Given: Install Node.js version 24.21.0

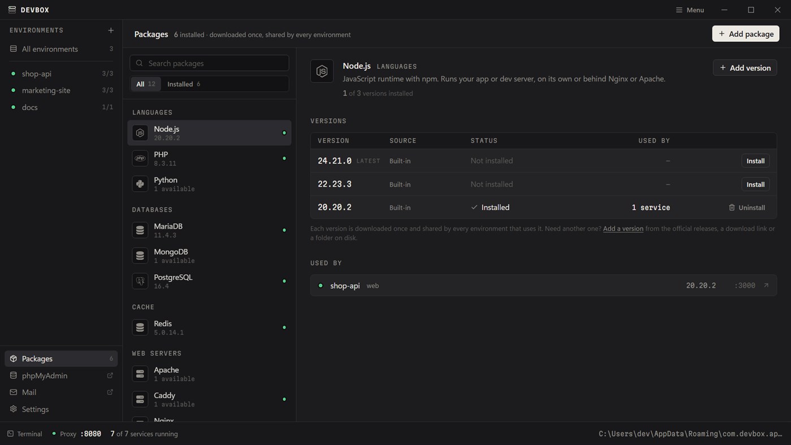Looking at the screenshot, I should pos(755,161).
